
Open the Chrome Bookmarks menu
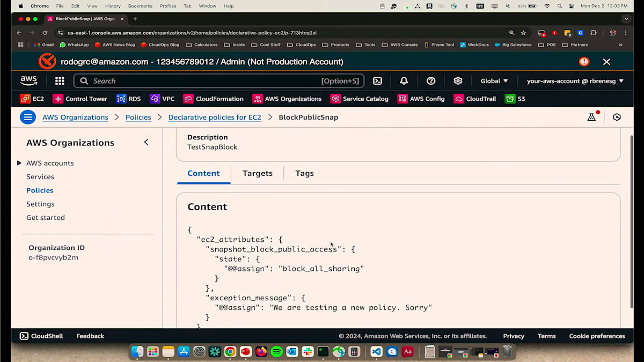140,6
